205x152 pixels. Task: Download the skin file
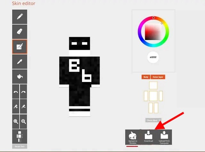(x=148, y=137)
